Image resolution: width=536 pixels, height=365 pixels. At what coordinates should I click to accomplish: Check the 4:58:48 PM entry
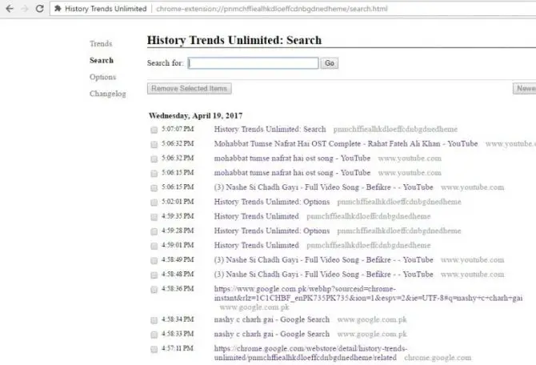pyautogui.click(x=154, y=275)
